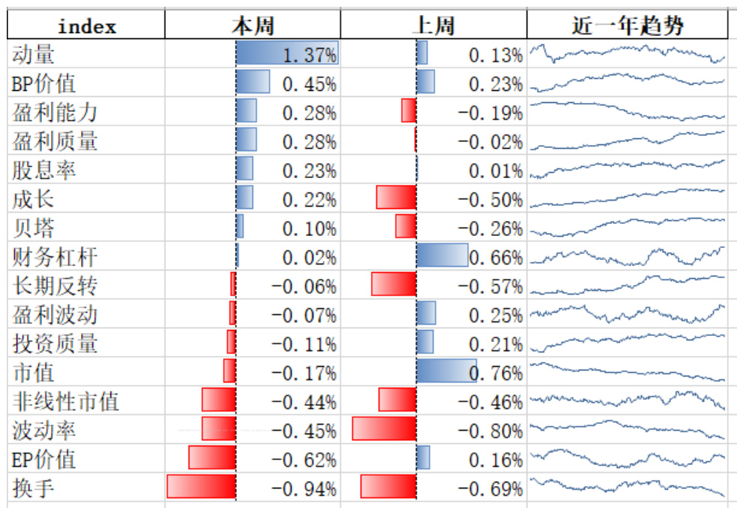Click the 股息率 trend sparkline

[x=627, y=170]
